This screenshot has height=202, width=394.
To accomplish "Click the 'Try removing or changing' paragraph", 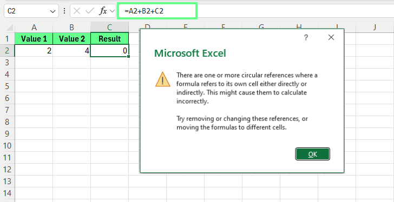I will click(x=242, y=123).
